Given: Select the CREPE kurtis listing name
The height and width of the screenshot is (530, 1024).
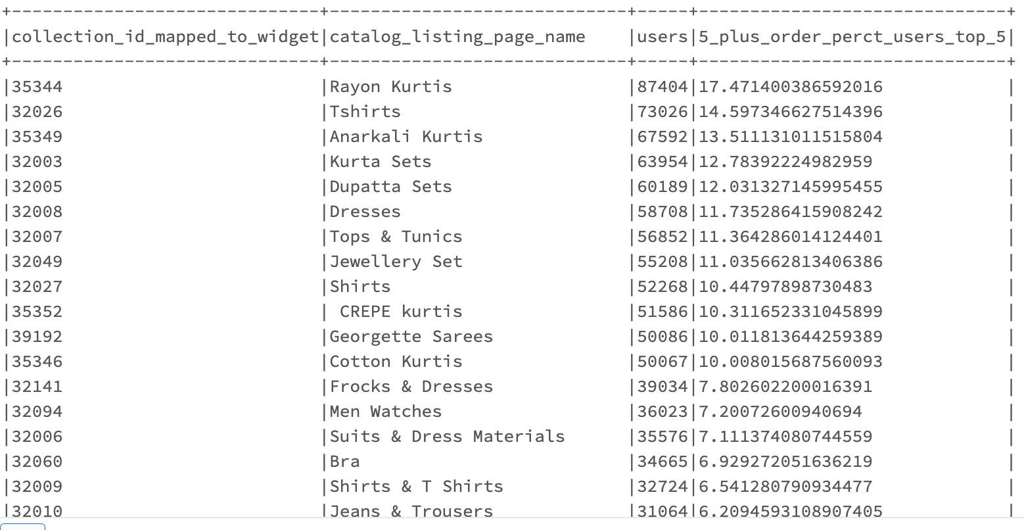Looking at the screenshot, I should point(400,312).
